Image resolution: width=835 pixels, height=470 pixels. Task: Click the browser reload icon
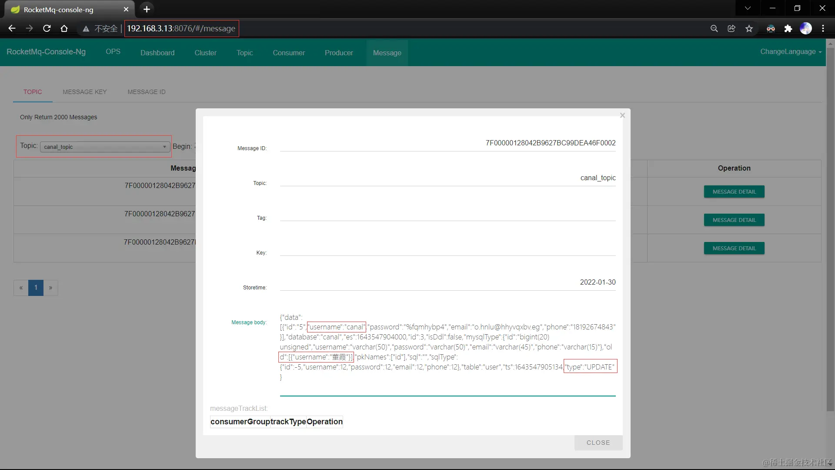pos(47,29)
